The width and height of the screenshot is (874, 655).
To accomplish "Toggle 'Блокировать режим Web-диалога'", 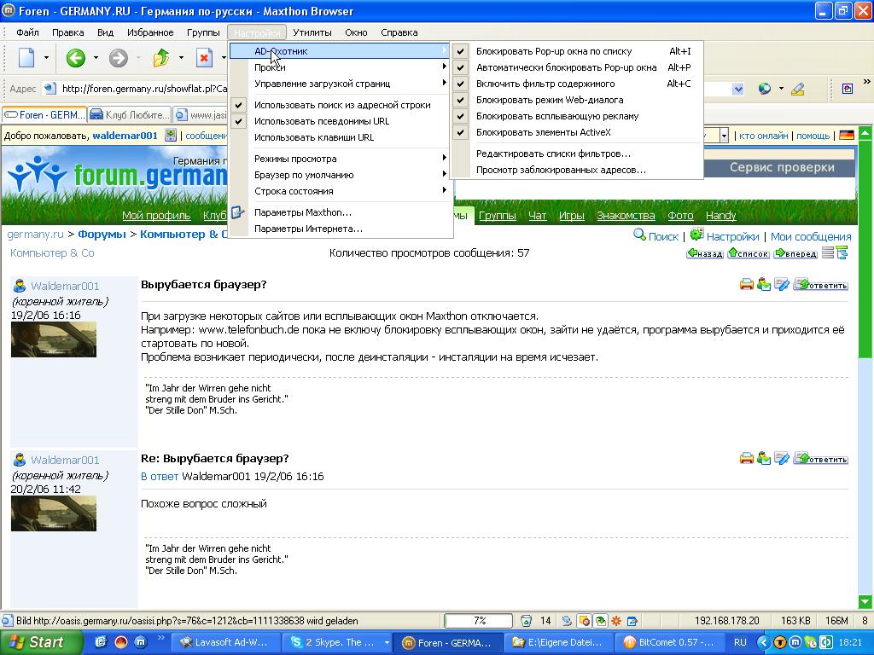I will (576, 100).
